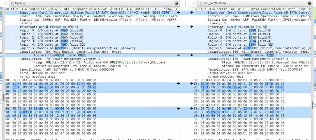Open the lspci_coreboot.log file chooser button
316x140 pixels.
click(255, 3)
